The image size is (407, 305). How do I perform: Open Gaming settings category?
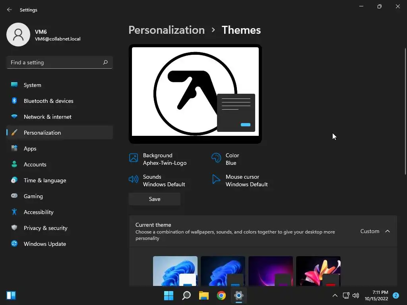(x=60, y=196)
